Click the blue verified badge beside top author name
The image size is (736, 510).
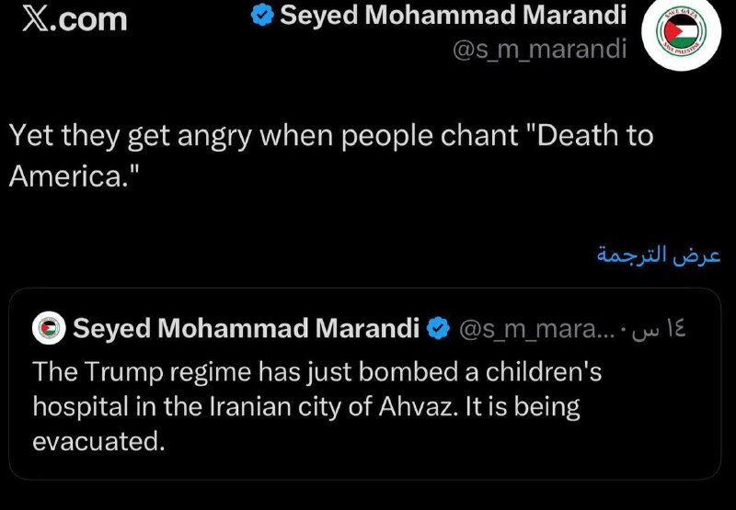[x=262, y=16]
